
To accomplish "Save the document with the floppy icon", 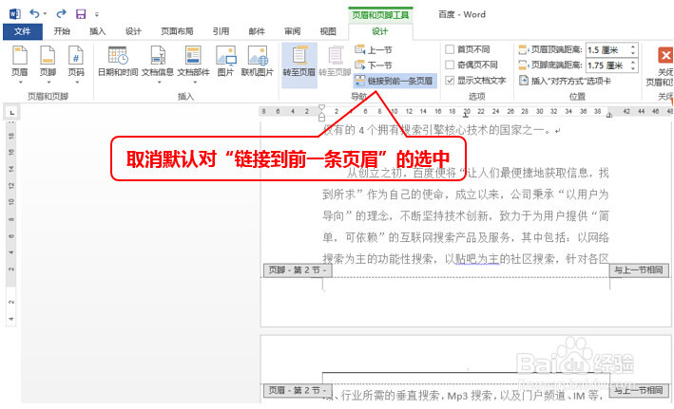I will 81,14.
